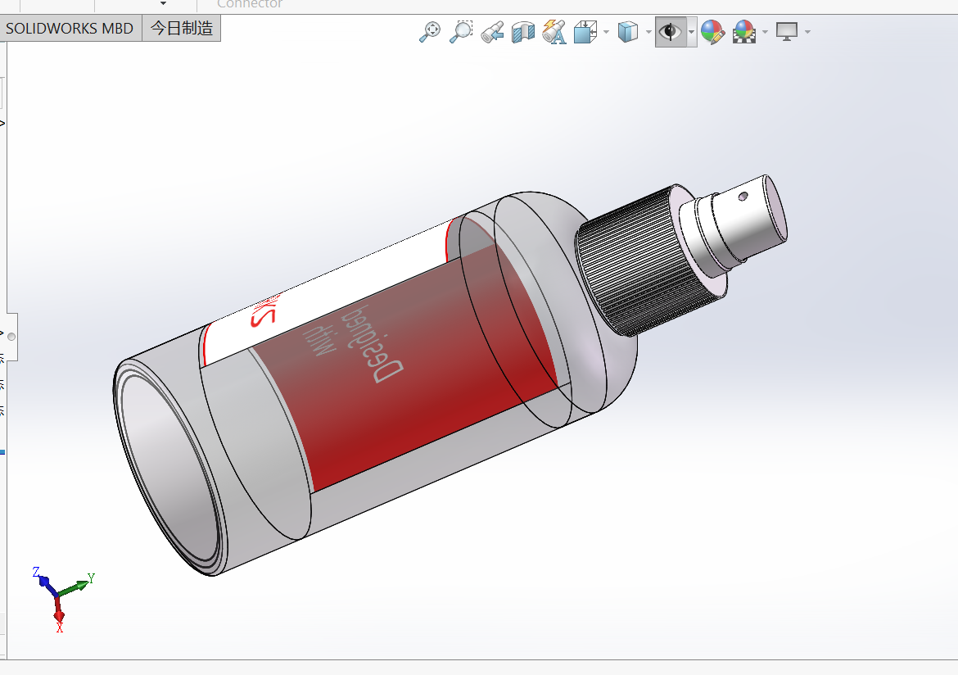Open the View Settings dropdown arrow
This screenshot has width=958, height=675.
click(808, 32)
